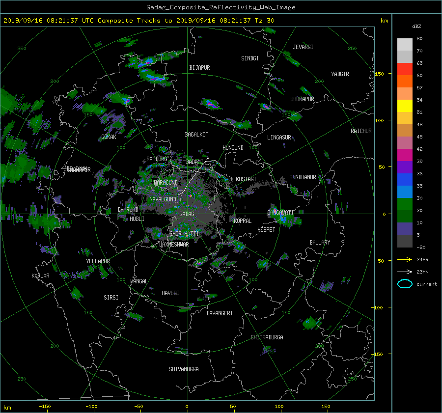Click the JEVARGI city label

303,47
